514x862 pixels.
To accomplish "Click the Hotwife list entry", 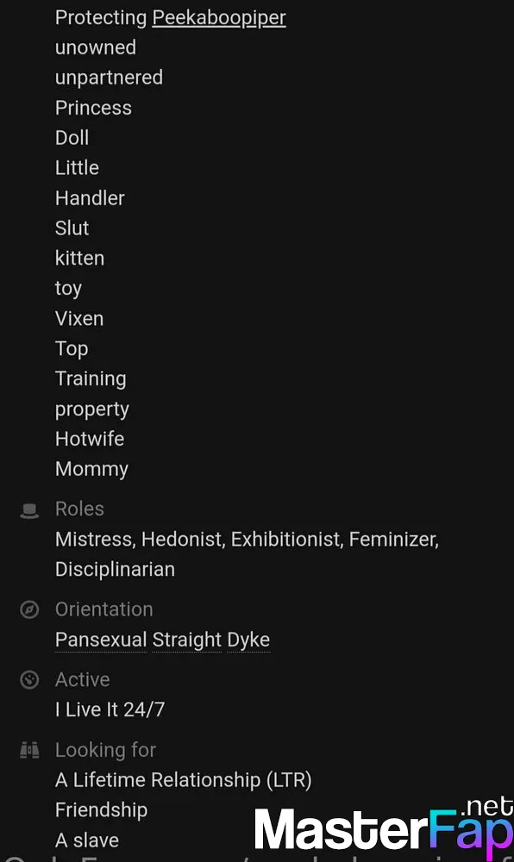I will click(x=90, y=439).
